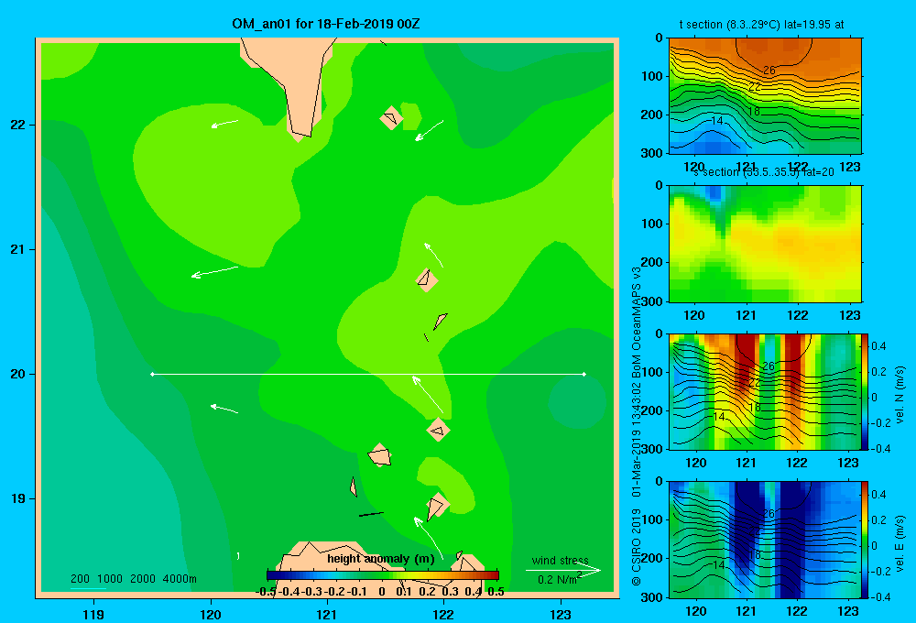The height and width of the screenshot is (623, 916).
Task: Click the 26 contour label in temperature section
Action: pyautogui.click(x=769, y=71)
